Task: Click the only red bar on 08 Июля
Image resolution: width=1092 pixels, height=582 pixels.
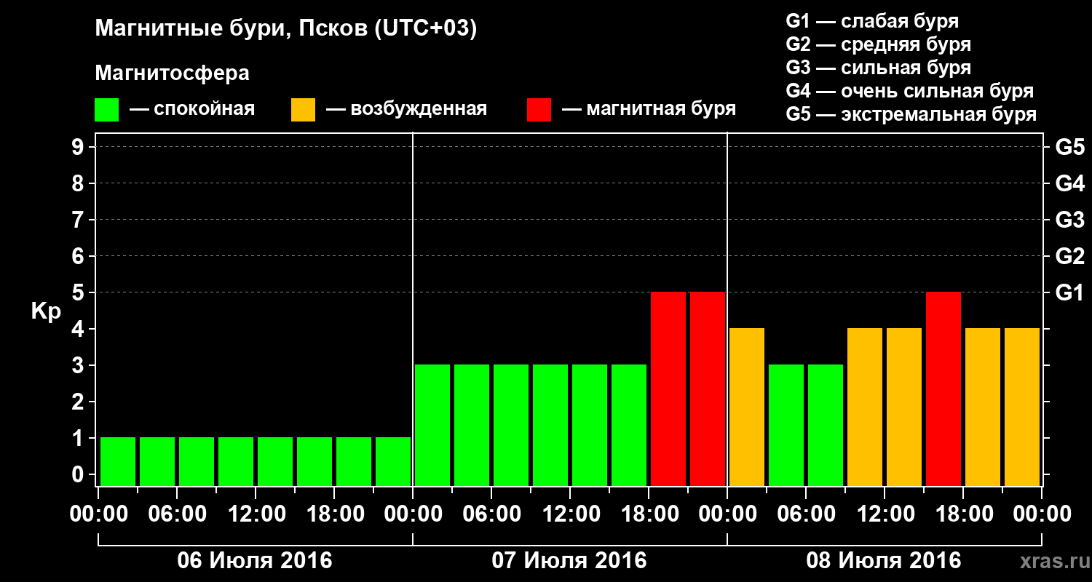Action: pyautogui.click(x=943, y=388)
